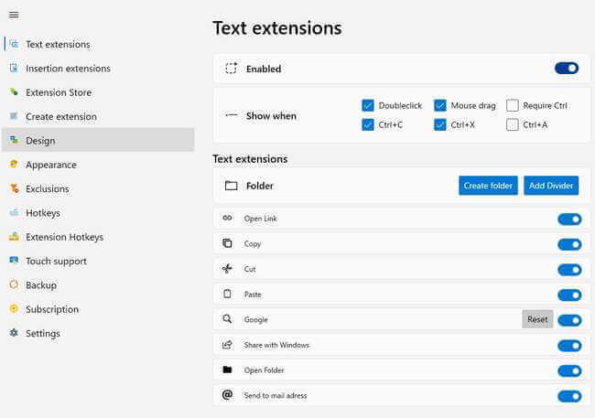Click the Open Link chain icon
The height and width of the screenshot is (418, 595).
(x=227, y=219)
